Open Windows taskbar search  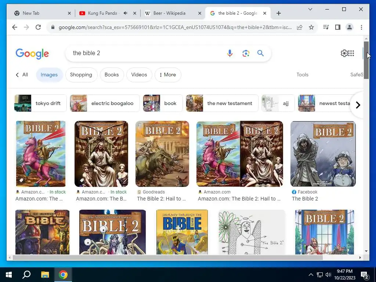tap(26, 275)
